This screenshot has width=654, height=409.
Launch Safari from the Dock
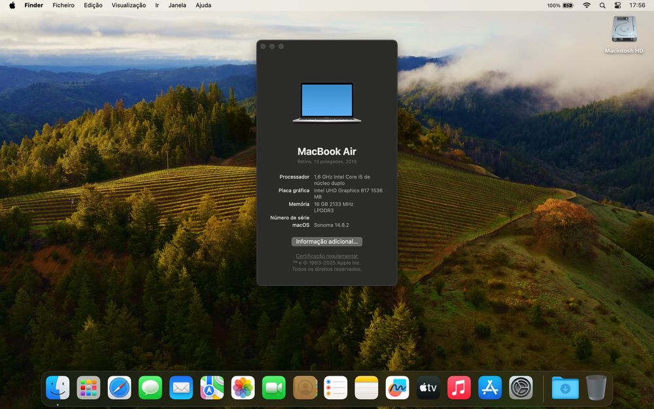point(119,387)
